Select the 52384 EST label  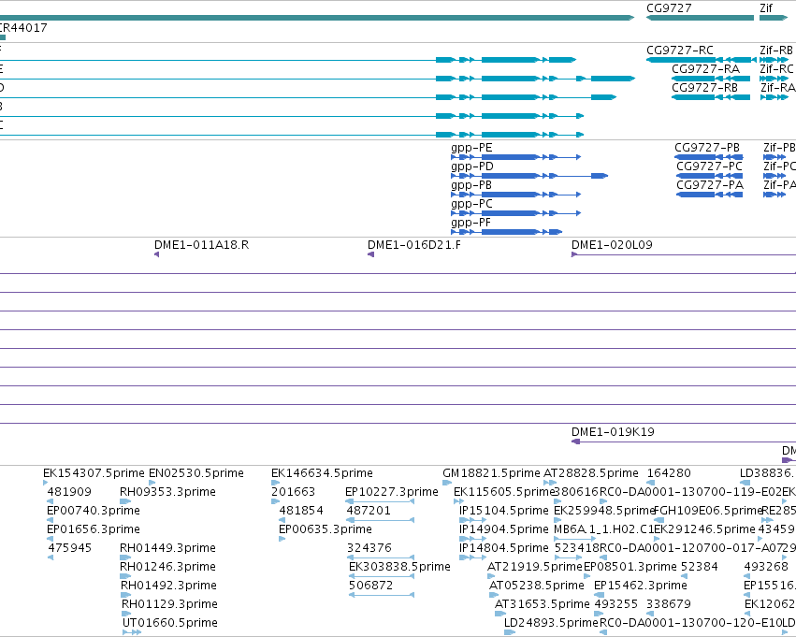699,567
